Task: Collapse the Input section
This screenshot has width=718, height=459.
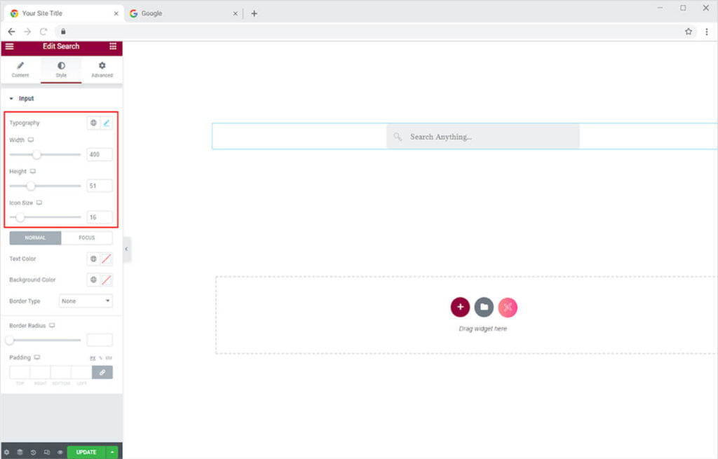Action: click(x=11, y=99)
